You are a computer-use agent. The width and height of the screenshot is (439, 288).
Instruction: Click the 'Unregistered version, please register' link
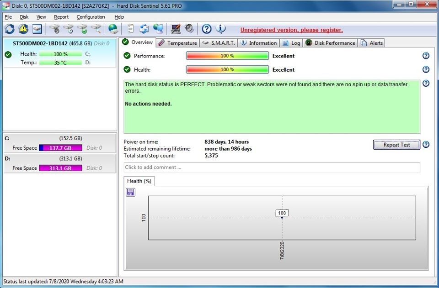click(291, 30)
